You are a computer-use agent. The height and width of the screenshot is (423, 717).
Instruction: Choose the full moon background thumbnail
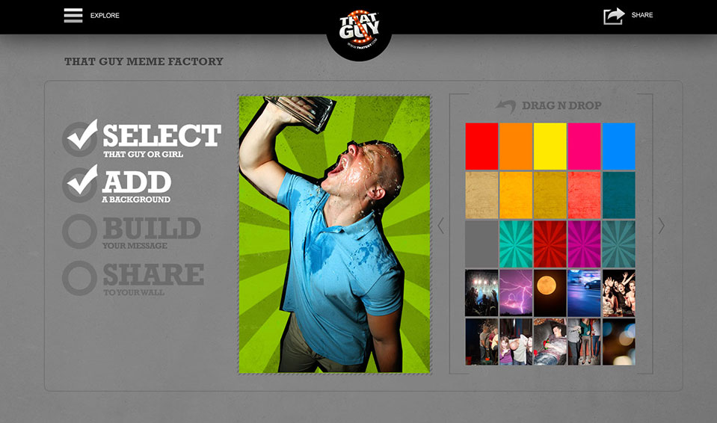550,293
